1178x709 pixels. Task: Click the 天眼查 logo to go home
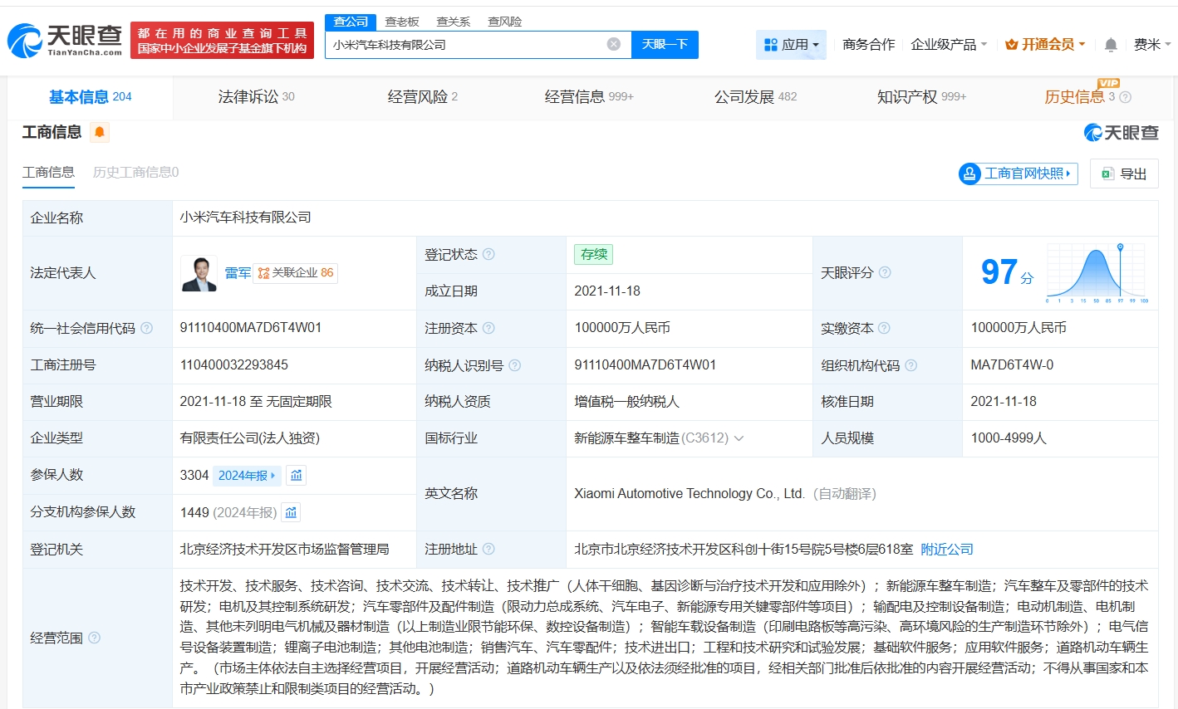point(65,40)
